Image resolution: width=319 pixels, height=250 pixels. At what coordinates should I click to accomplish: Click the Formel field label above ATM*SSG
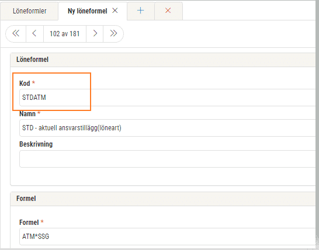[x=29, y=223]
